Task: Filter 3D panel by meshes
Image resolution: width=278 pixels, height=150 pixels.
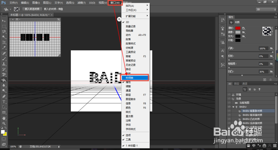Action: click(250, 89)
